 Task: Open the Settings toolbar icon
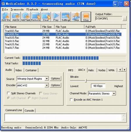(66, 17)
